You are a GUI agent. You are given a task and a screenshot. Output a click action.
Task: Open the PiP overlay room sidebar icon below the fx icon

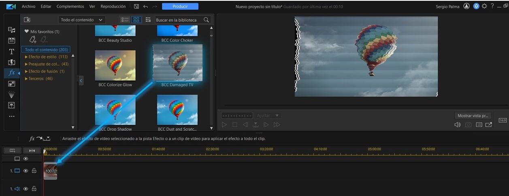12,84
